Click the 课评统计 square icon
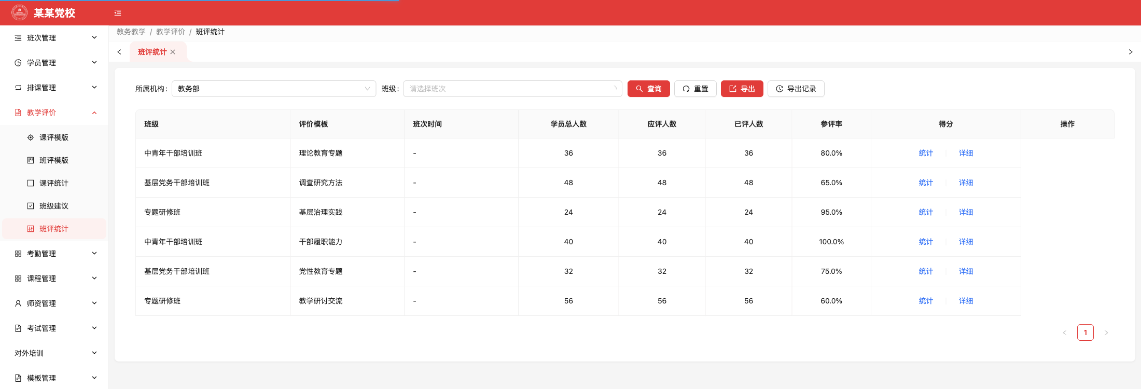The height and width of the screenshot is (389, 1141). (31, 183)
